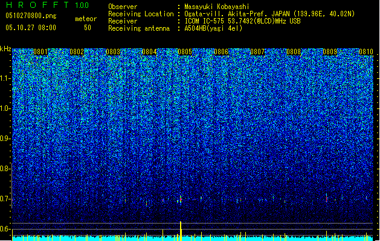Click the 0803 time marker
This screenshot has width=380, height=241.
pyautogui.click(x=113, y=52)
